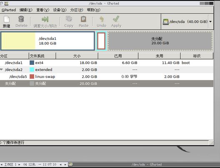
Task: Click the 文件系统 column header
Action: point(42,56)
